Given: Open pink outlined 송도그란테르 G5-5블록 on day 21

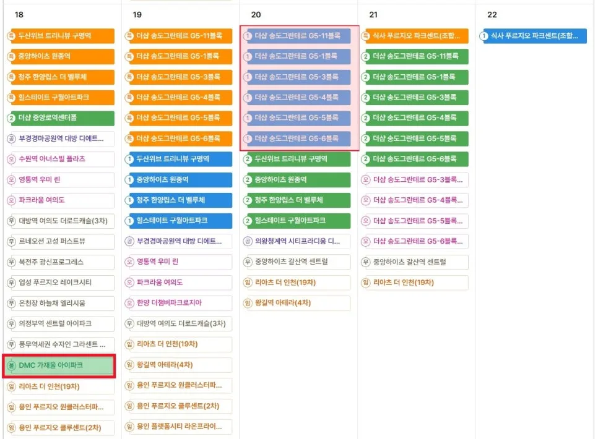Looking at the screenshot, I should (x=415, y=221).
